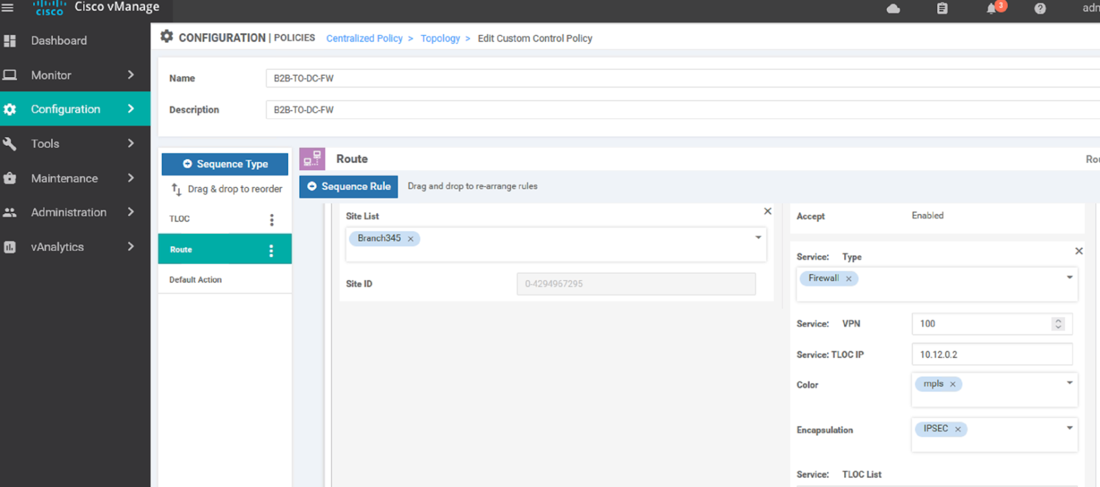This screenshot has height=487, width=1100.
Task: Click the Maintenance toolbox icon
Action: 10,178
